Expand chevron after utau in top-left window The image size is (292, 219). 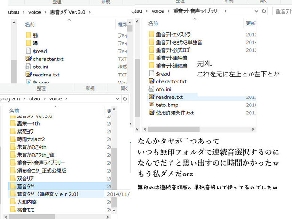(24, 12)
